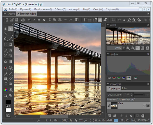Switch to the Info tab
The image size is (153, 125).
pos(124,89)
